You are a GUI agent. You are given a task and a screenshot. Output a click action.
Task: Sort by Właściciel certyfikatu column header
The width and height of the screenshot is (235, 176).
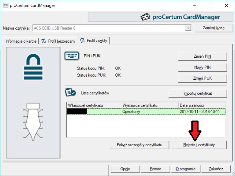pyautogui.click(x=94, y=105)
